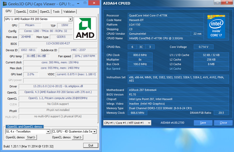Image resolution: width=234 pixels, height=152 pixels.
Task: Click the Memory Clock 666.6 MHz value
Action: point(137,113)
